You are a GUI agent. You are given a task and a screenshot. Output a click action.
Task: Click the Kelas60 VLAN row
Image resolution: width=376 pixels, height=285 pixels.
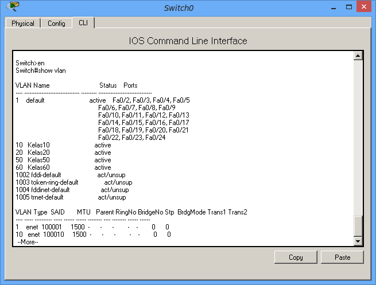63,167
